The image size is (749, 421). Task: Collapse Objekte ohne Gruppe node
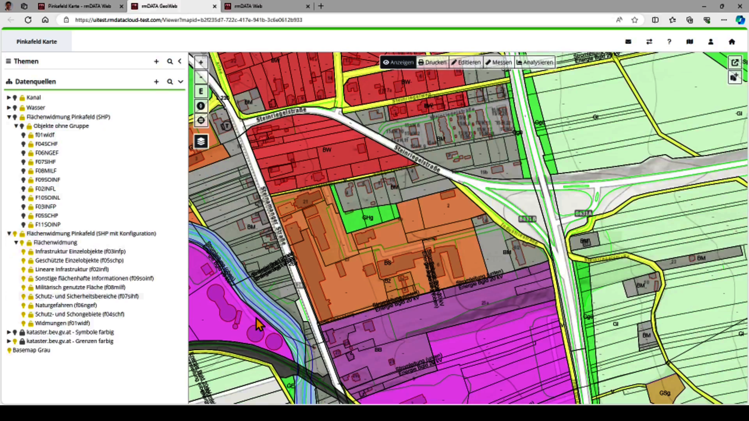click(x=16, y=126)
